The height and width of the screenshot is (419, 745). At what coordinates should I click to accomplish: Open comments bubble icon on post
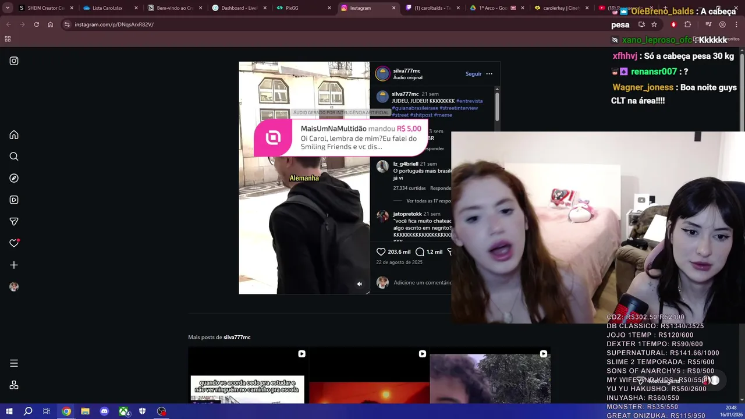420,251
